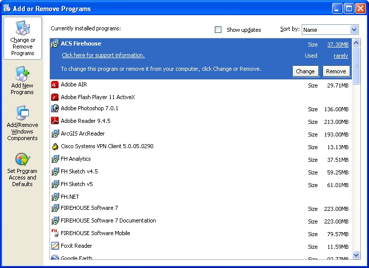Select FIREHOUSE Software 7 Documentation entry

tap(201, 221)
